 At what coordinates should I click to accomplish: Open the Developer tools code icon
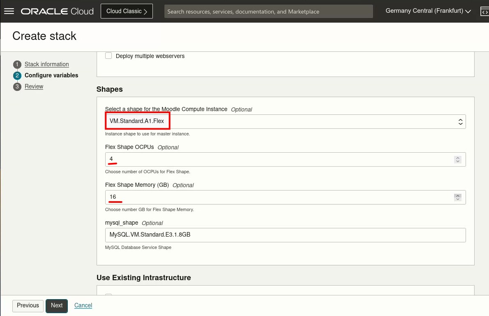(x=484, y=12)
